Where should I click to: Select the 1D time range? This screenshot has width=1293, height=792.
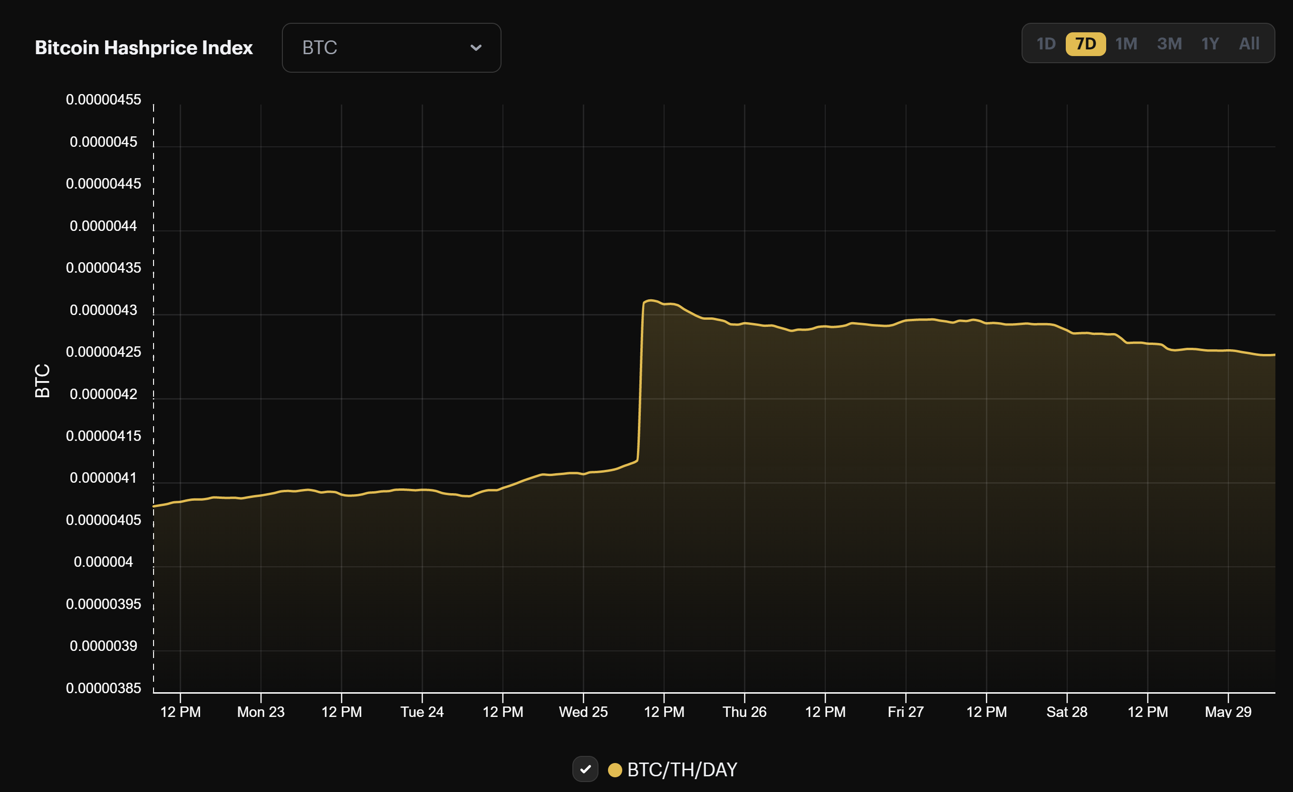click(1046, 44)
